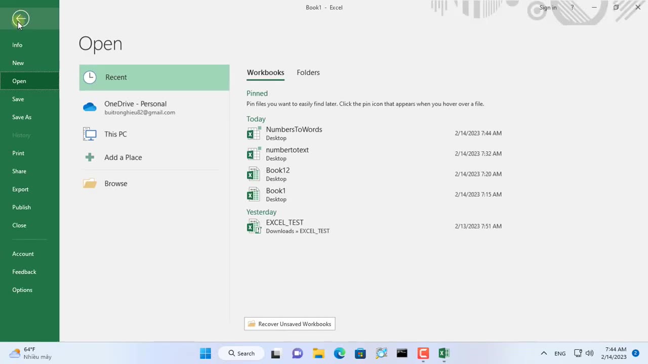Image resolution: width=648 pixels, height=364 pixels.
Task: Switch to the Folders tab
Action: (x=308, y=73)
